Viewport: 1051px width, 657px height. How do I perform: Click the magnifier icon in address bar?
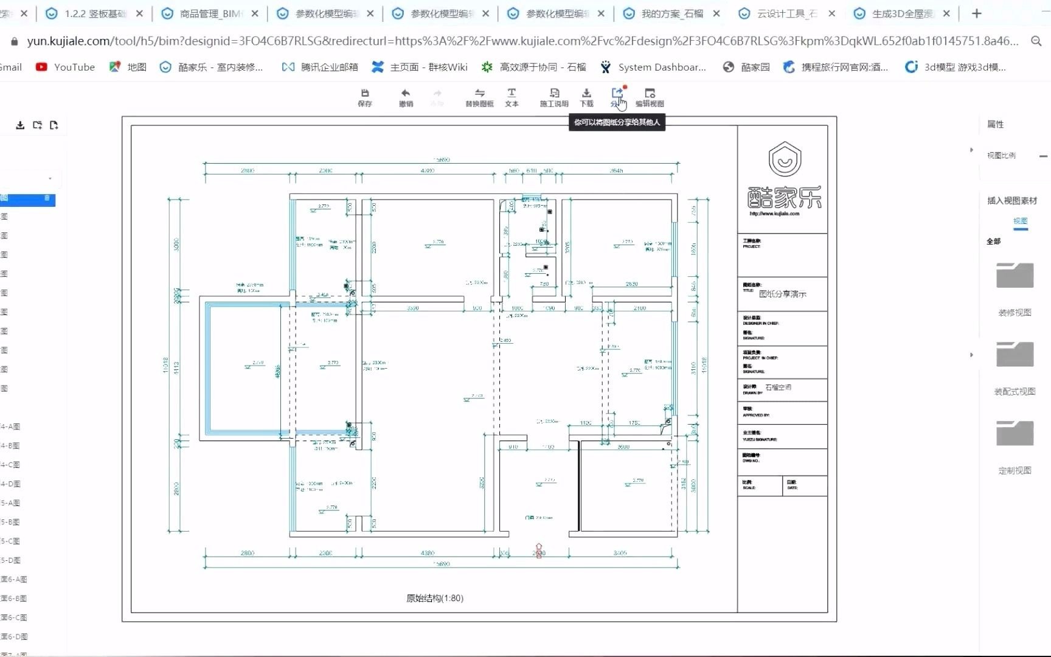(x=1036, y=41)
